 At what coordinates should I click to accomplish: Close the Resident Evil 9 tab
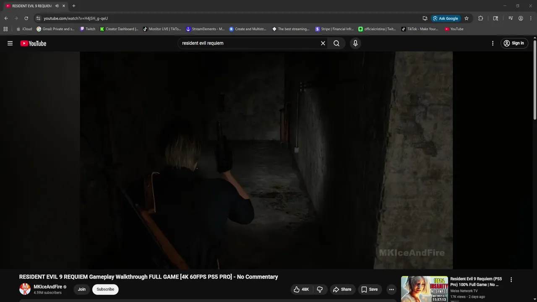click(64, 6)
